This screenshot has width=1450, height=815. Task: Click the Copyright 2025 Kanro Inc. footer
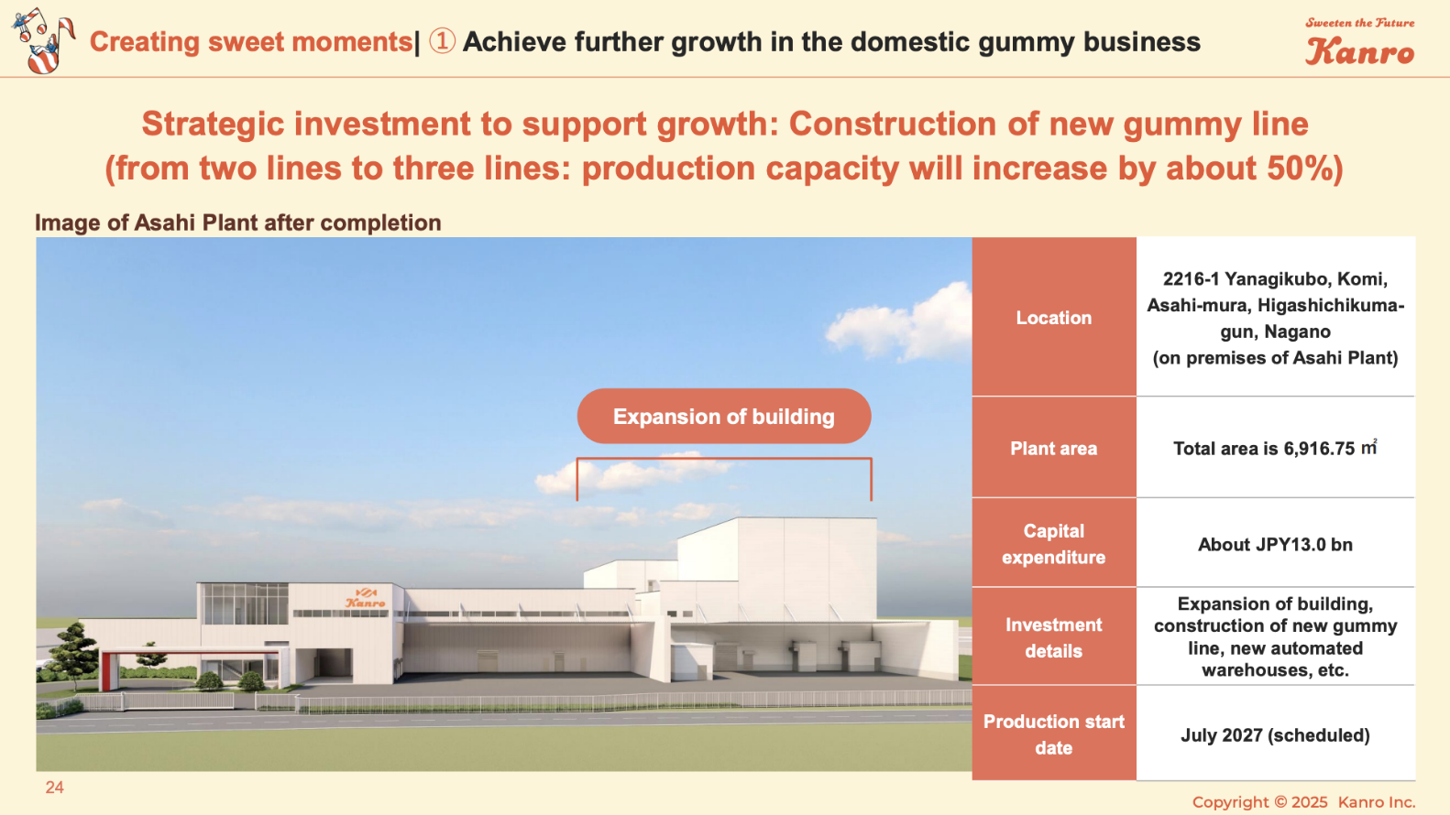pyautogui.click(x=1303, y=802)
